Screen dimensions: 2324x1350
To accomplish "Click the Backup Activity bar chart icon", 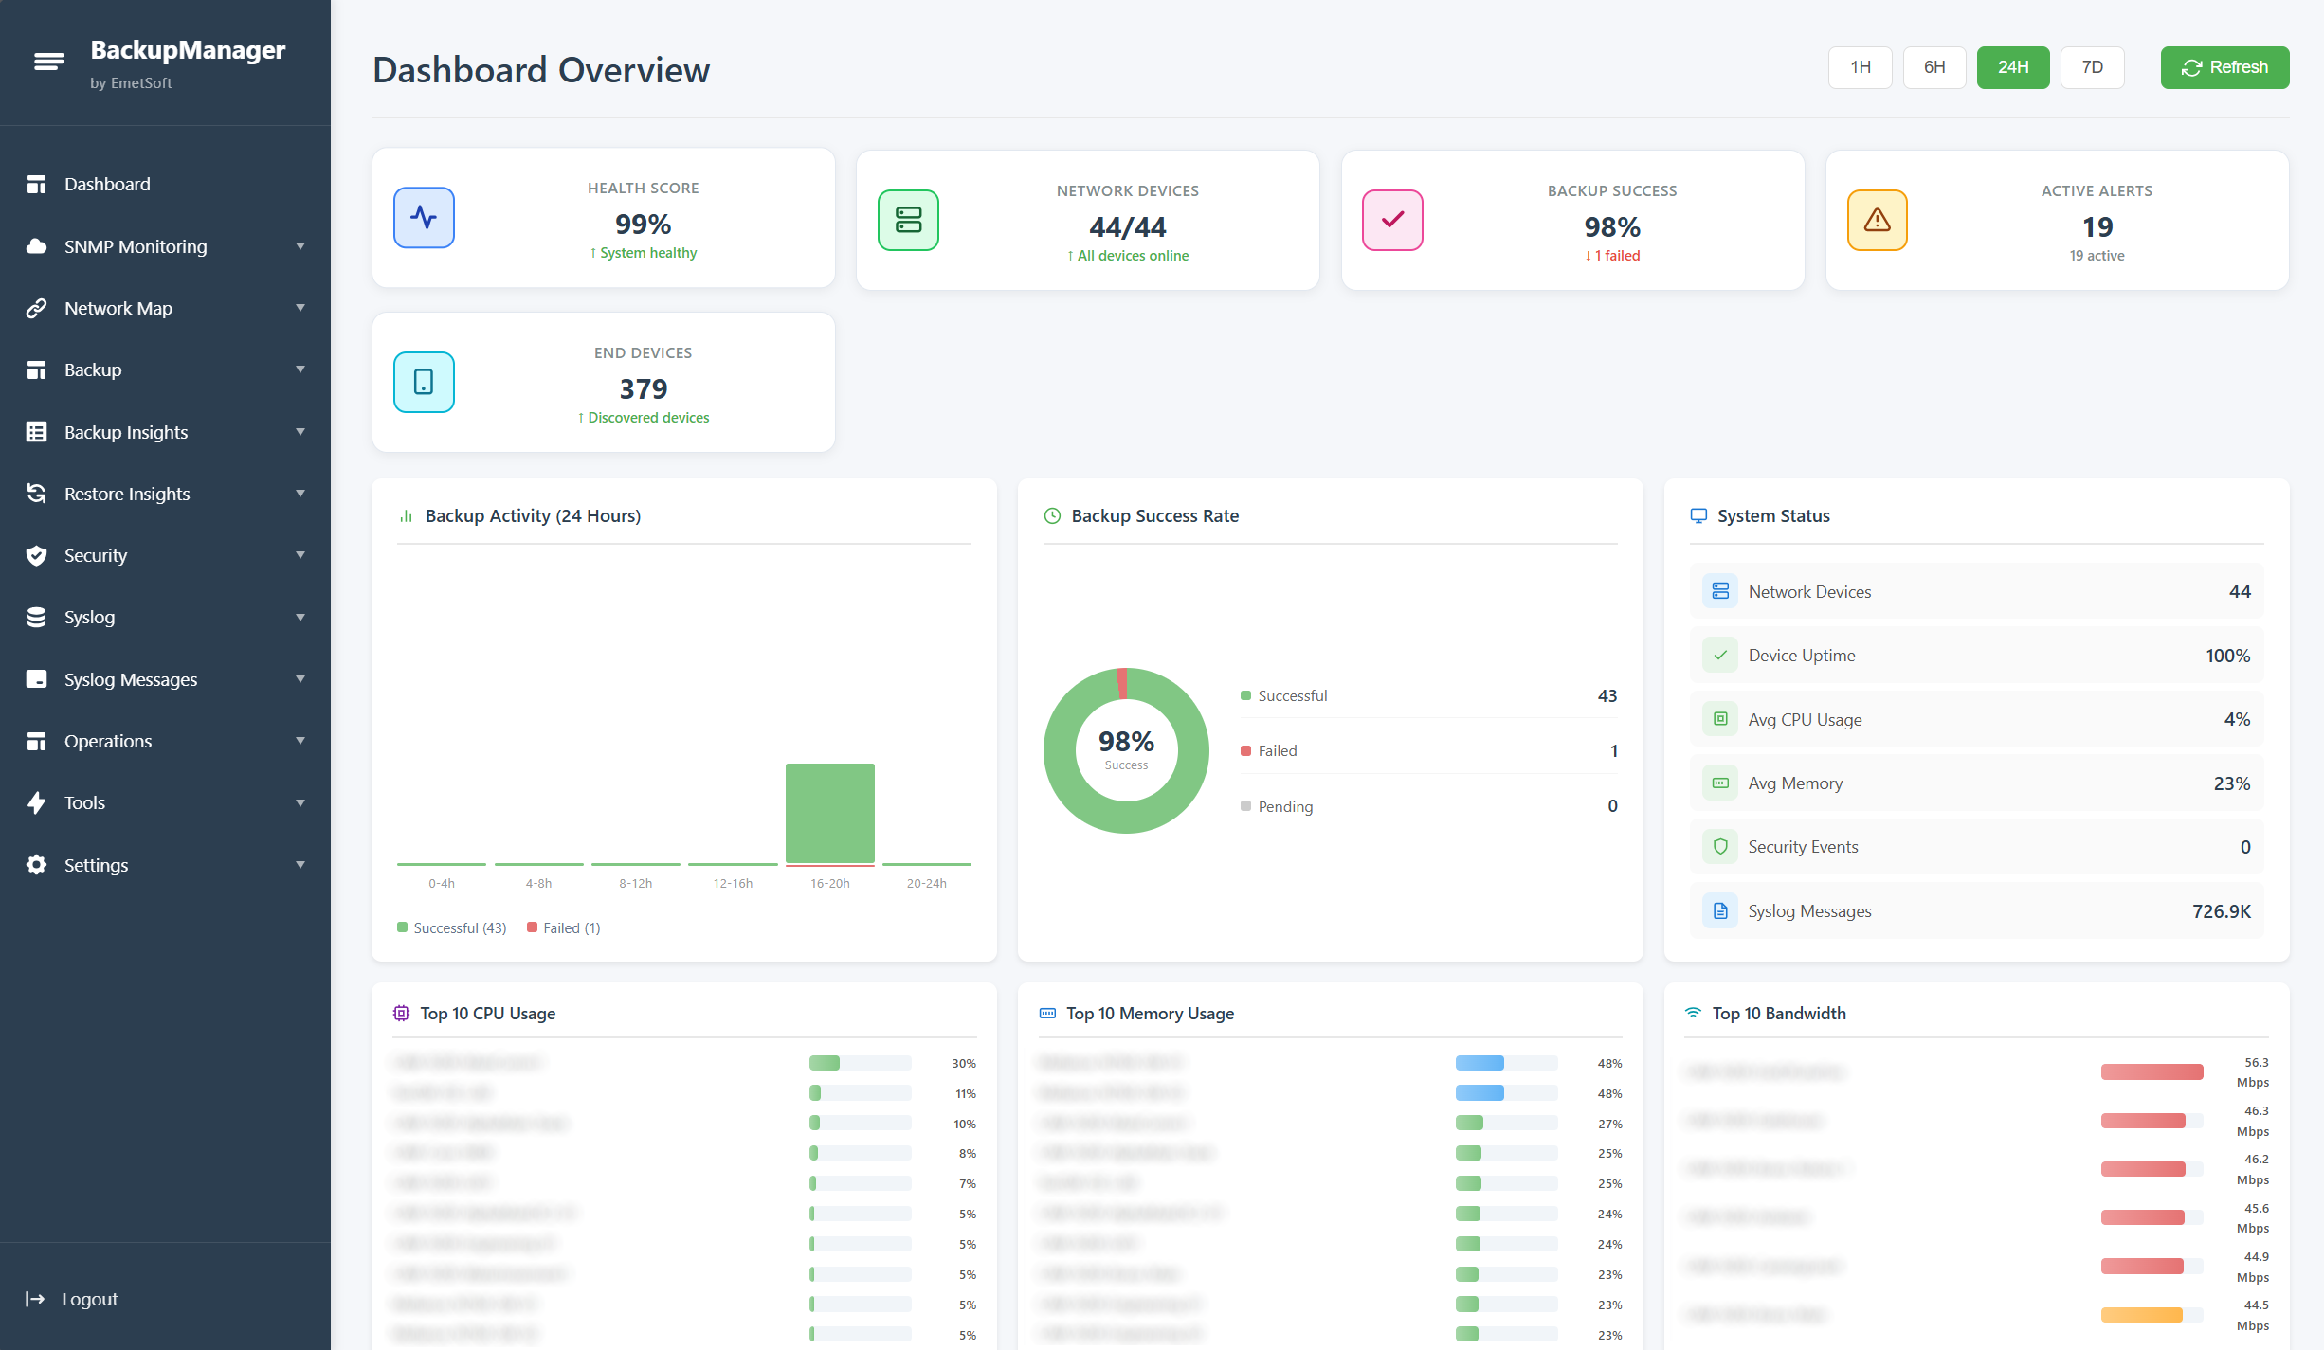I will click(x=406, y=516).
